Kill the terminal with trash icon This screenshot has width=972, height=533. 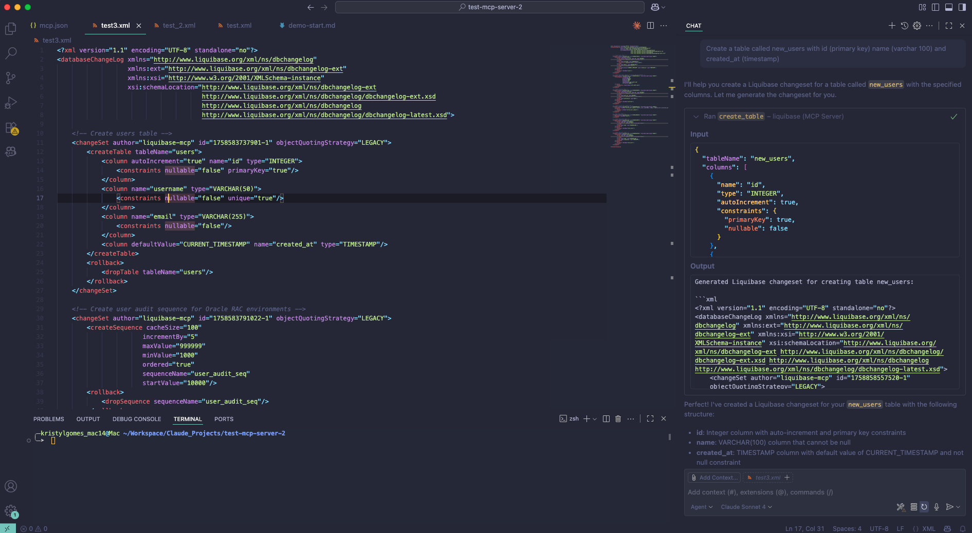click(x=618, y=419)
